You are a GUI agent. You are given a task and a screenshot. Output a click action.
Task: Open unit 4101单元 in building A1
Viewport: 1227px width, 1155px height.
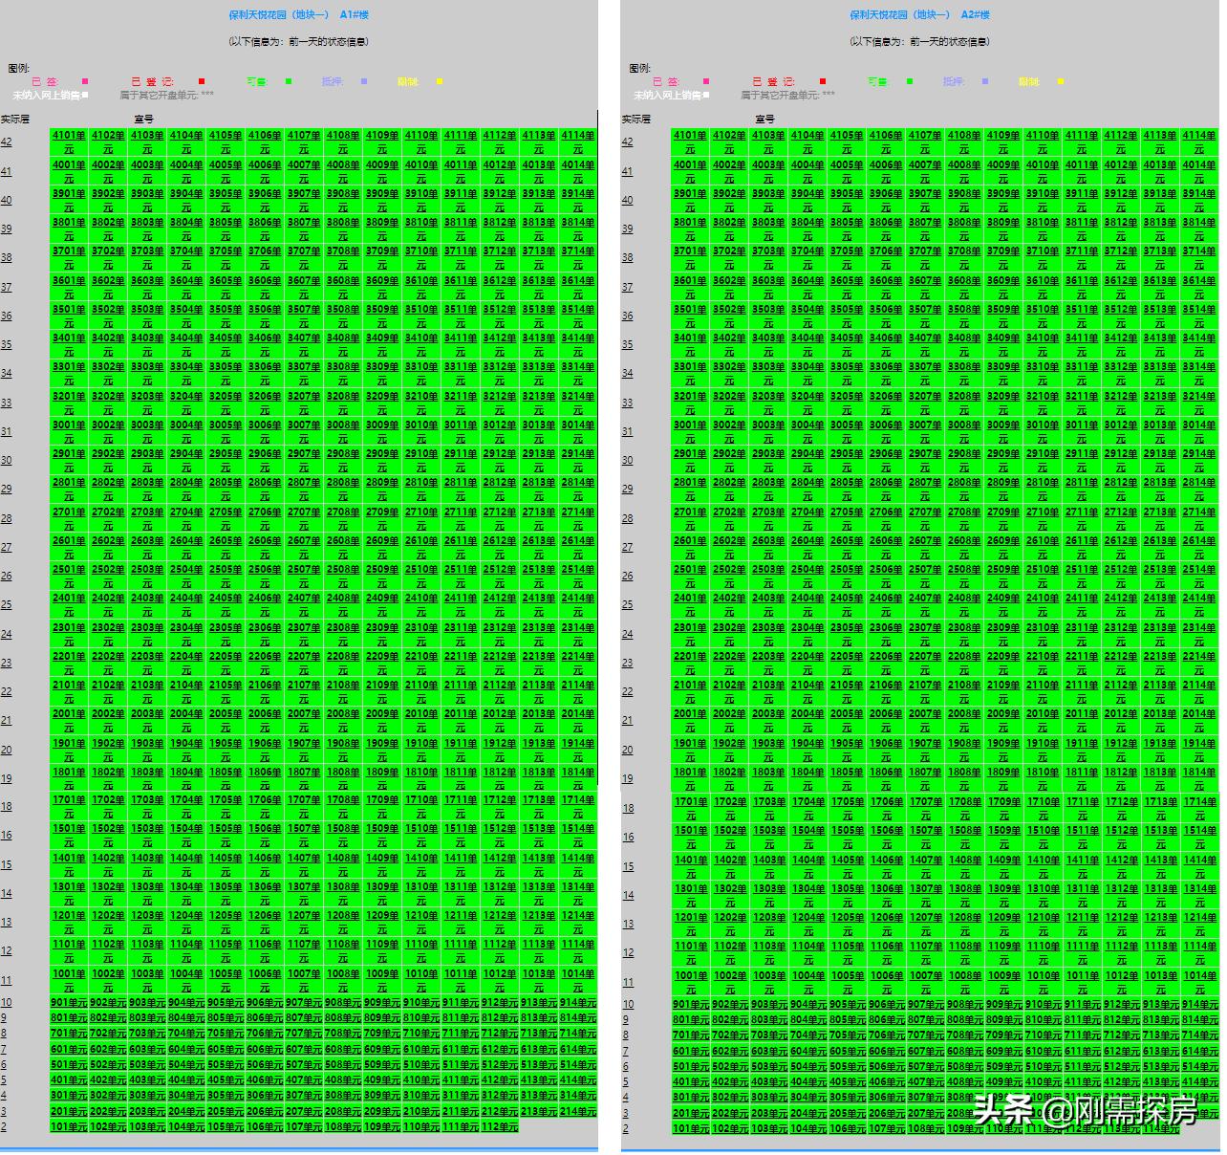[x=69, y=136]
